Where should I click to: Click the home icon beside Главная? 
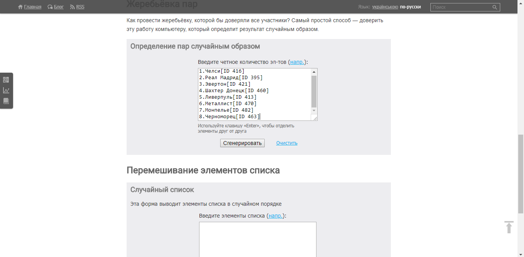click(20, 7)
